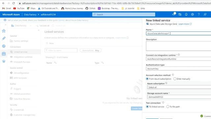Open the Data Factory breadcrumb
The image size is (211, 119).
30,15
